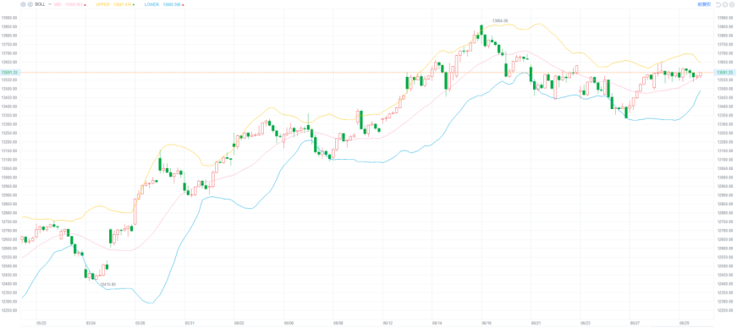Click the pink MID label
Image resolution: width=737 pixels, height=328 pixels.
pyautogui.click(x=58, y=4)
